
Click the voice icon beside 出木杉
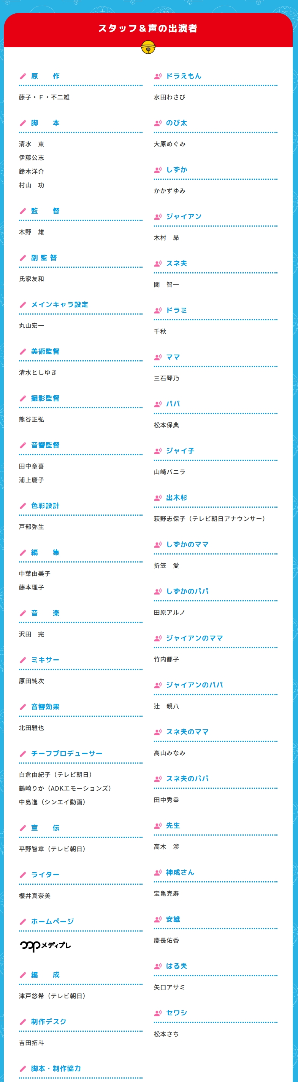[x=158, y=498]
